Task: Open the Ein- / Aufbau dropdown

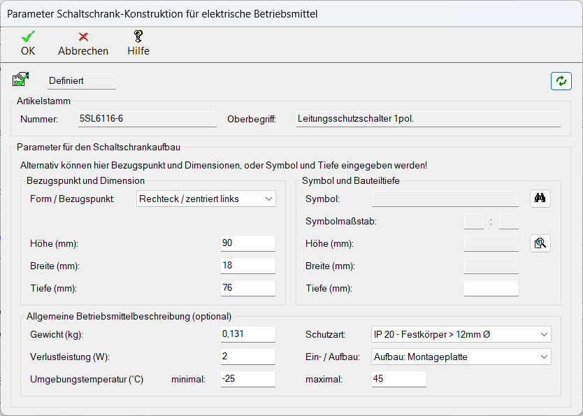Action: [x=461, y=357]
